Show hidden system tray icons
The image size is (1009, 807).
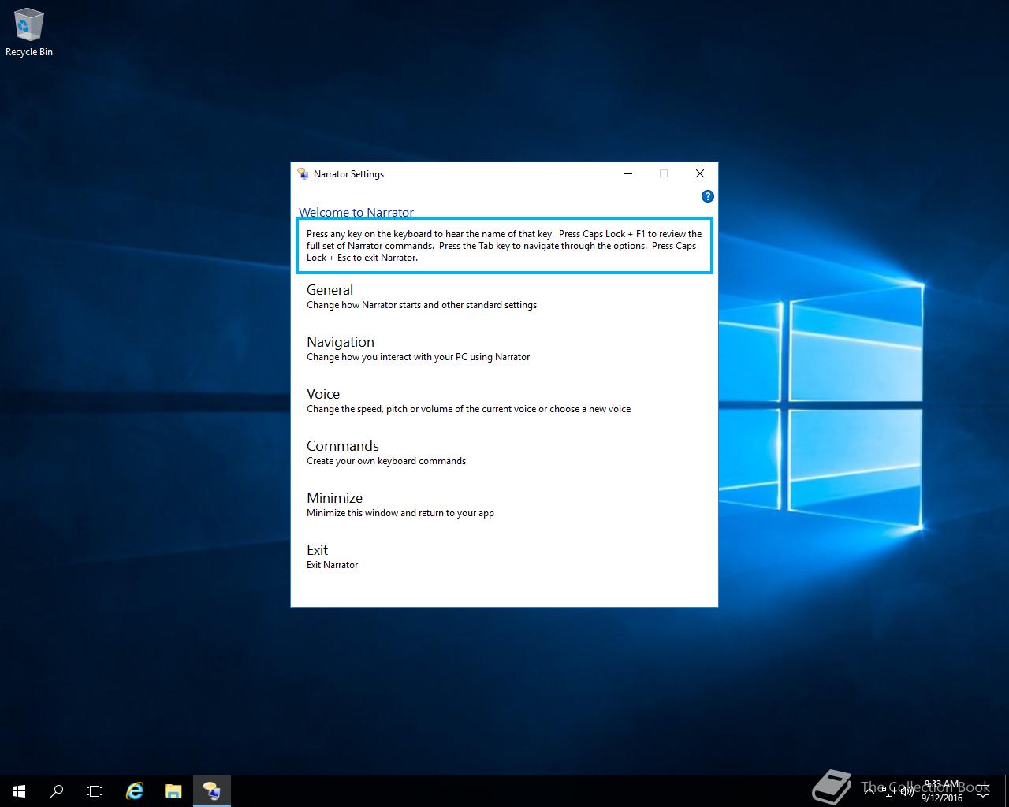click(x=869, y=791)
